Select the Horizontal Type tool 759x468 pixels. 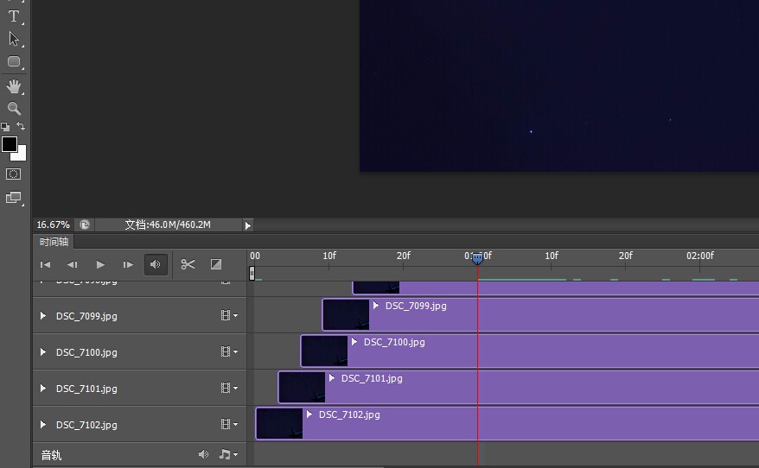coord(14,16)
